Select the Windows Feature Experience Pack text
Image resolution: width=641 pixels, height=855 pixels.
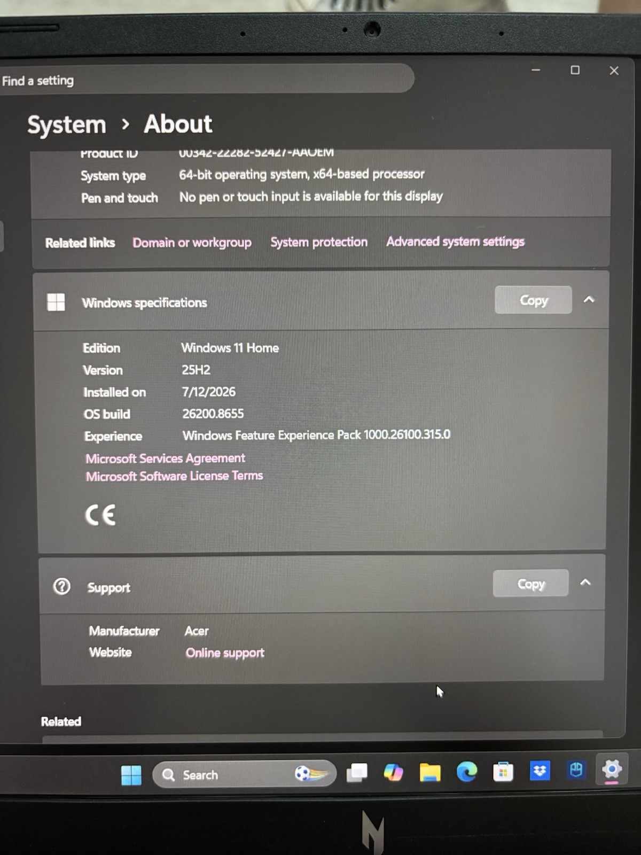click(316, 435)
